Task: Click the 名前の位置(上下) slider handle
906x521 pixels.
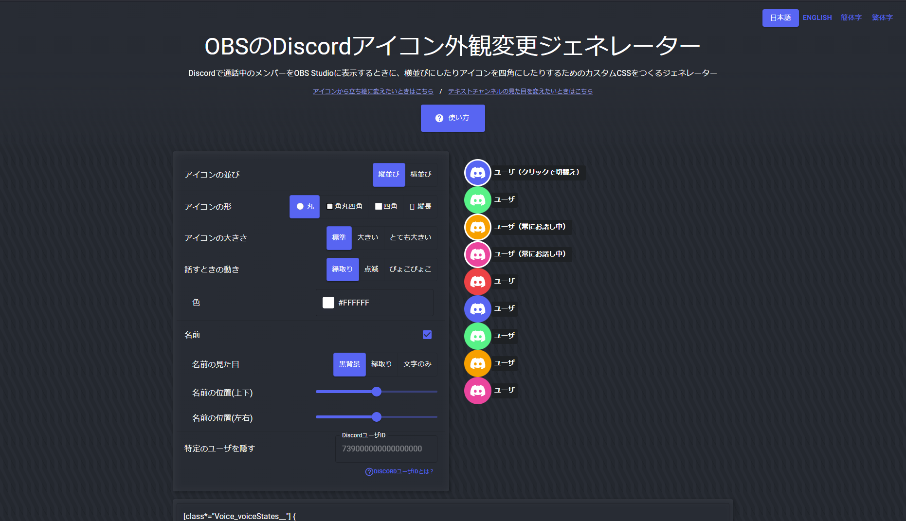Action: point(377,392)
